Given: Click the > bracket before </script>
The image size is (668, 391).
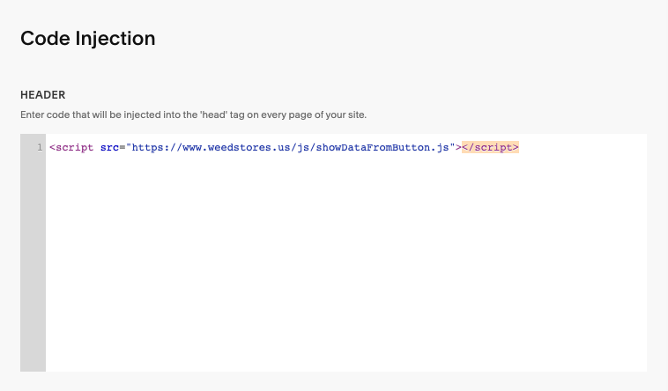Looking at the screenshot, I should [x=458, y=148].
